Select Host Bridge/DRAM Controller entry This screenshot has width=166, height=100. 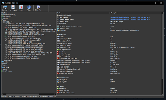(x=25, y=24)
